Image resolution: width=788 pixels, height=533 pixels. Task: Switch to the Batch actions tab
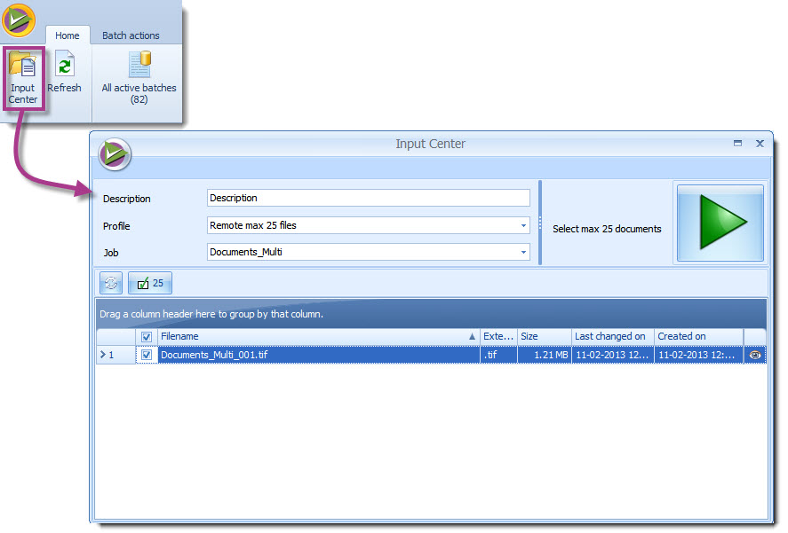(x=131, y=35)
